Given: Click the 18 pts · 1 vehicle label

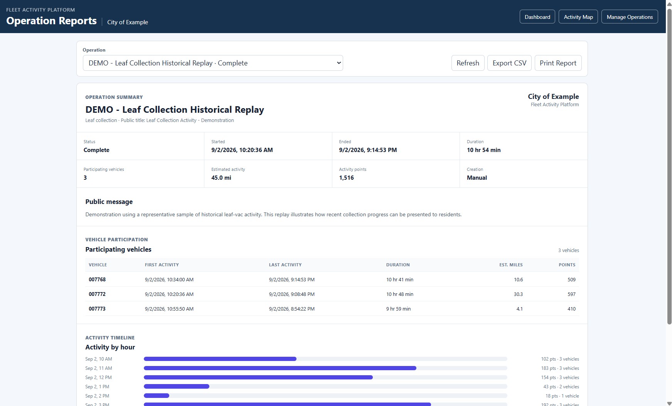Looking at the screenshot, I should pyautogui.click(x=562, y=396).
